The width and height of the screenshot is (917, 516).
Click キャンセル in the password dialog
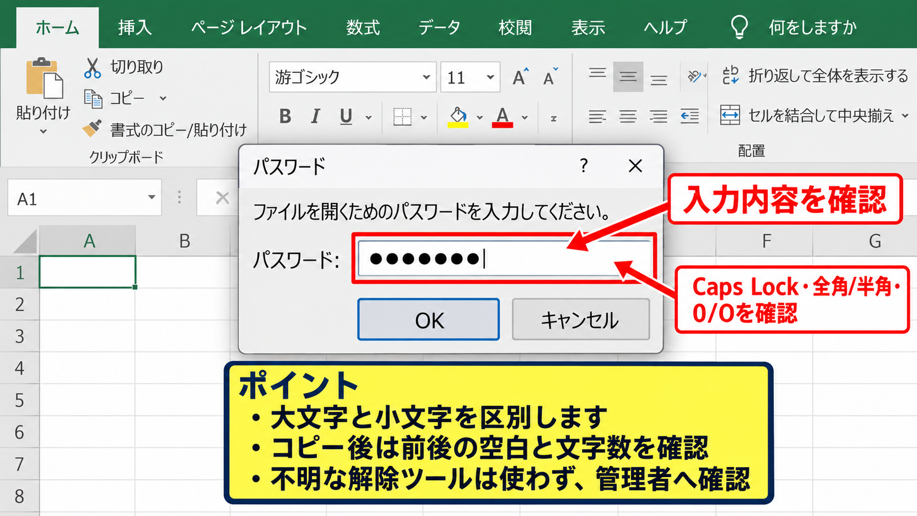click(x=580, y=320)
